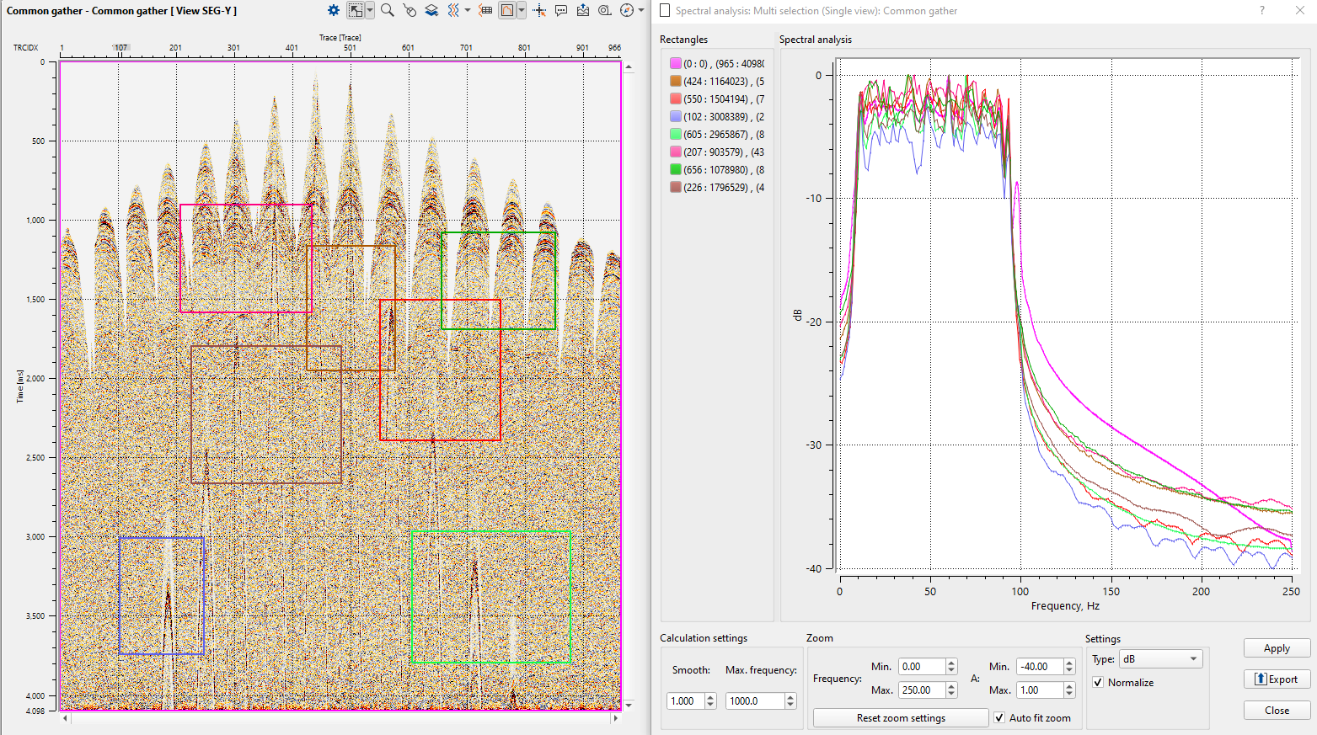Click the tape measure tool icon

(x=604, y=10)
